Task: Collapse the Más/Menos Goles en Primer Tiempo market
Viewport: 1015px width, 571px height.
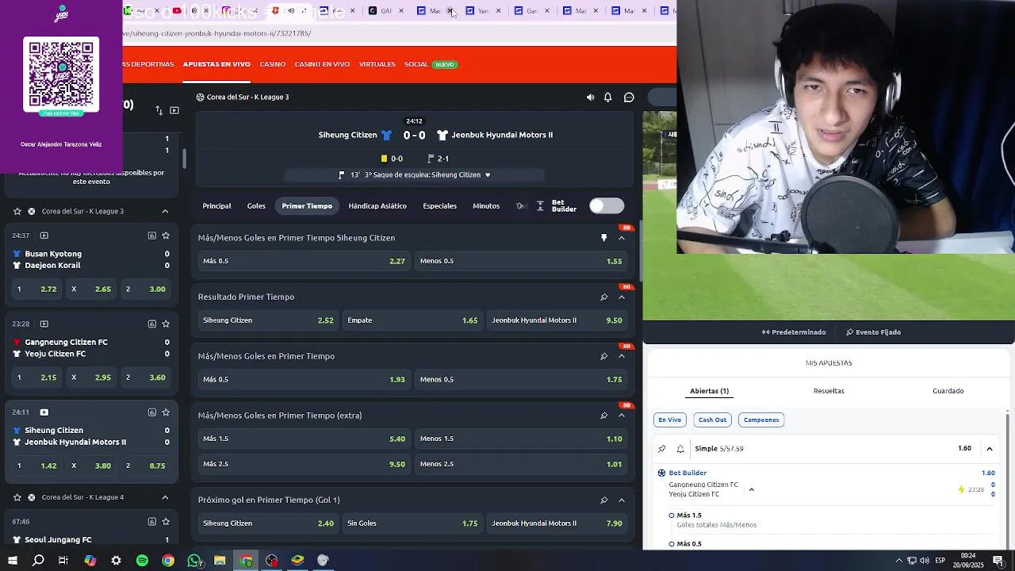Action: pos(622,356)
